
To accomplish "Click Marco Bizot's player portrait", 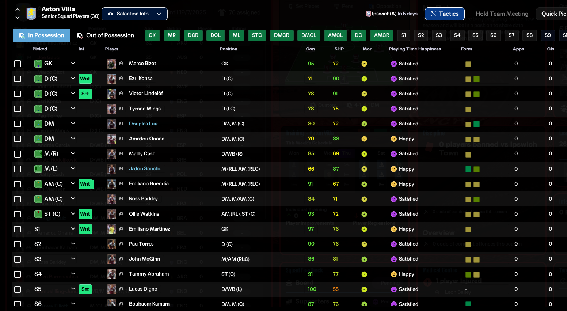I will (112, 64).
